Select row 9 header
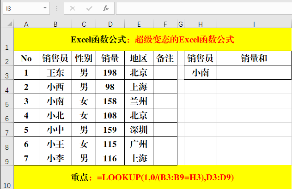The width and height of the screenshot is (292, 189). click(x=7, y=158)
